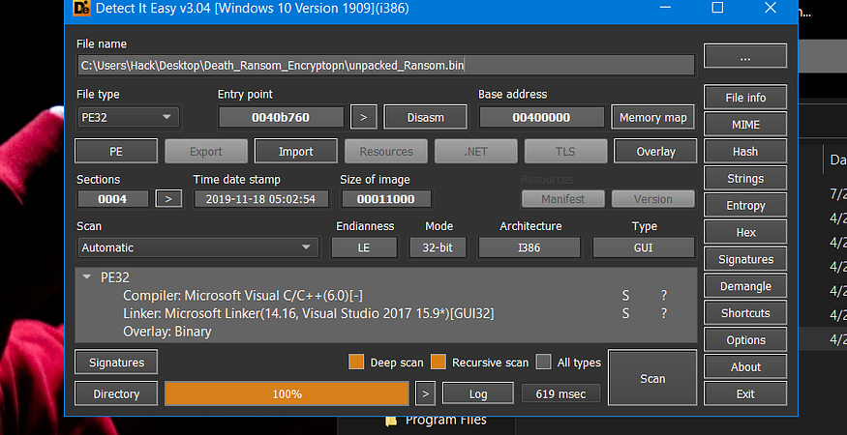Select the Compiler Microsoft Visual C/C++ row
The image size is (847, 435).
[x=386, y=295]
